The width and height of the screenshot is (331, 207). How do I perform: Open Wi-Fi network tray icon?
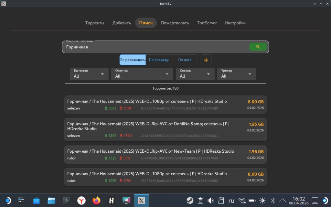click(x=242, y=201)
